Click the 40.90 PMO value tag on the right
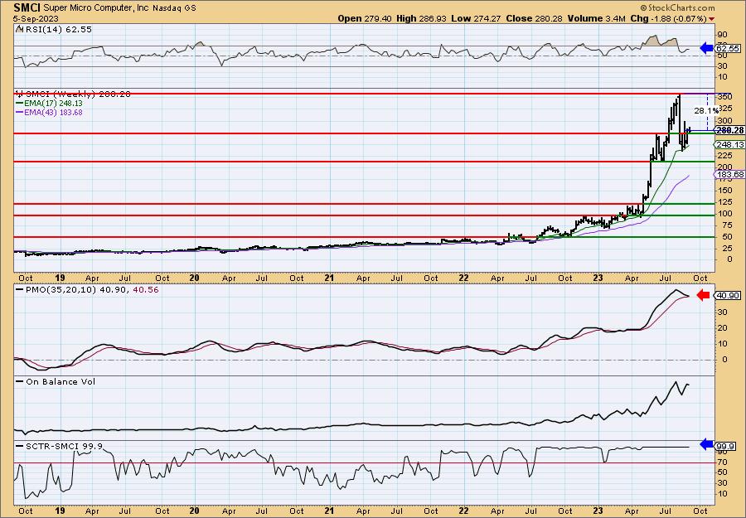Viewport: 746px width, 518px height. (728, 296)
